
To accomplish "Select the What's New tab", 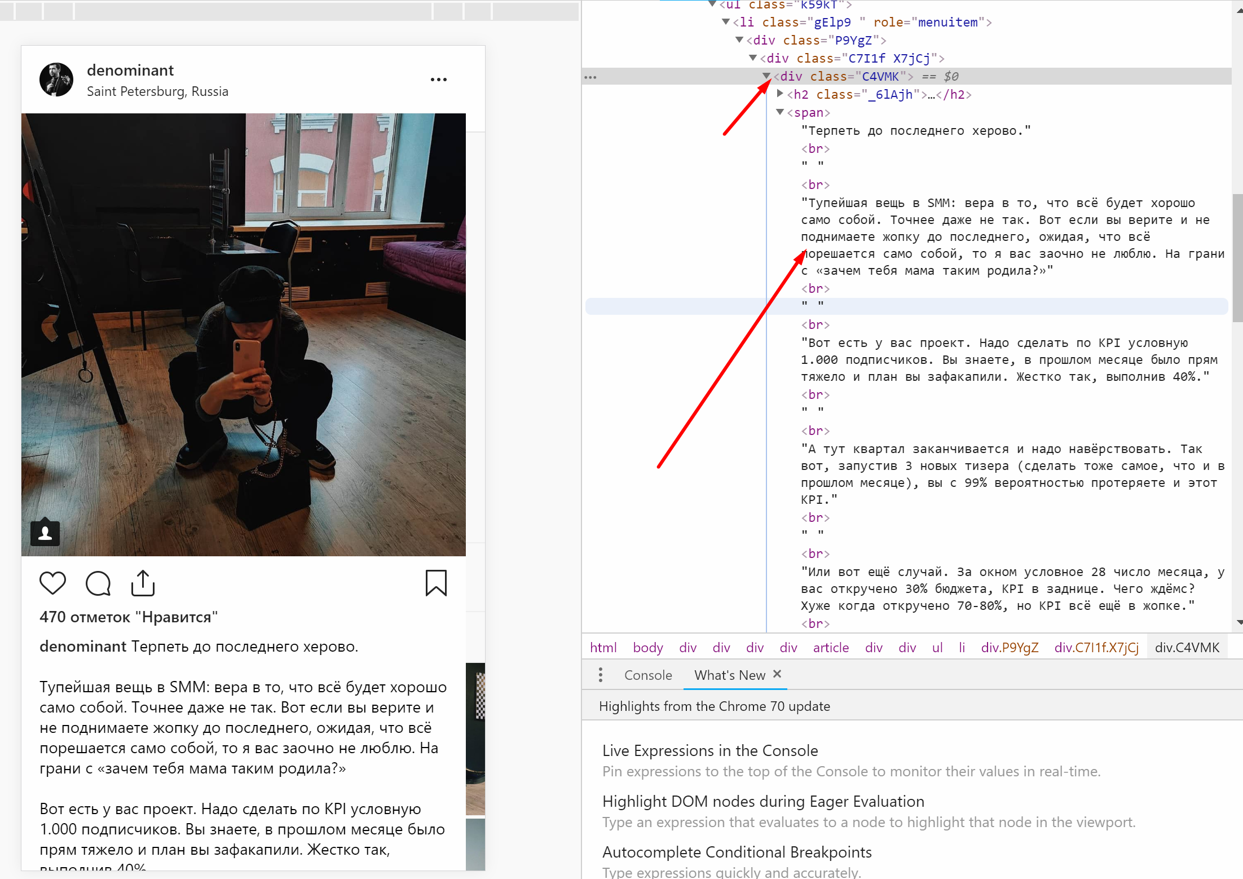I will click(x=729, y=675).
